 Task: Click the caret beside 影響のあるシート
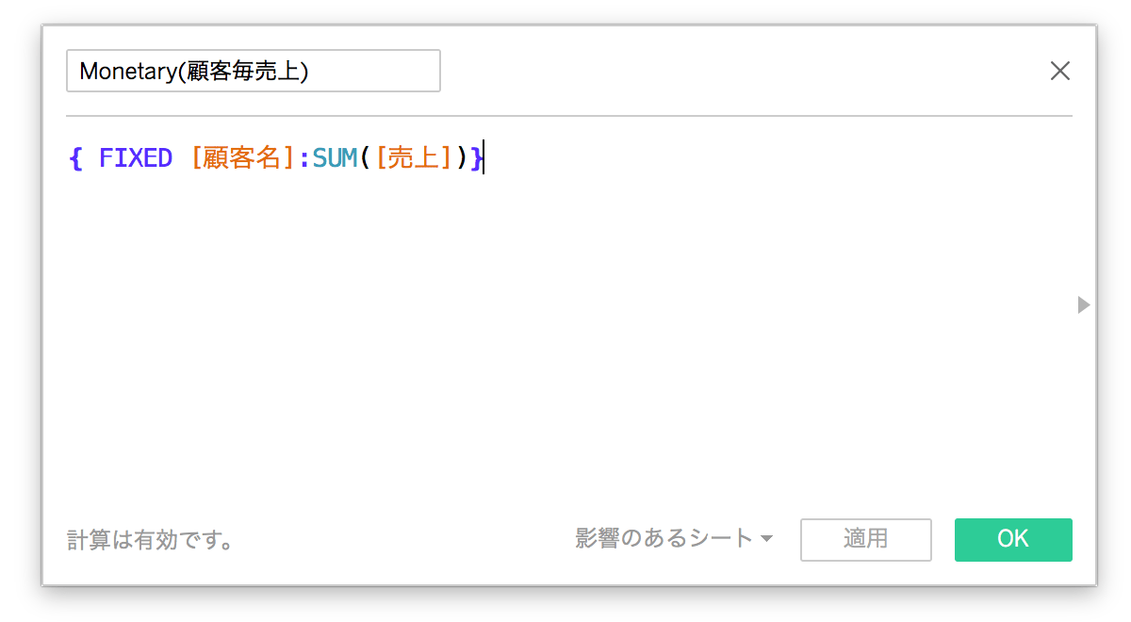[x=766, y=539]
